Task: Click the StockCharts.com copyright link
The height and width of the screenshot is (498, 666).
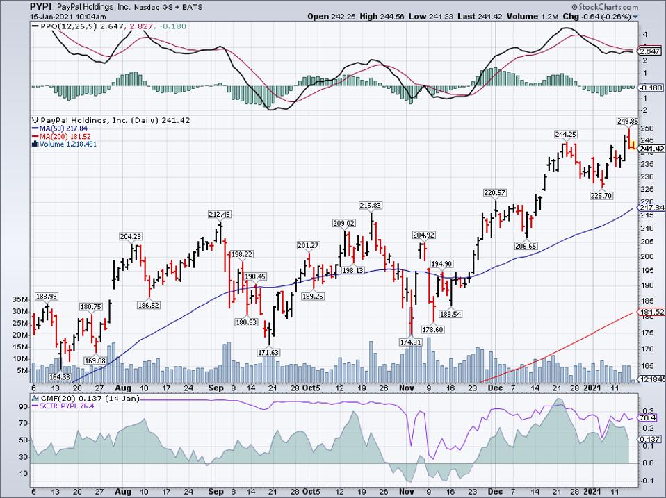Action: pos(605,7)
